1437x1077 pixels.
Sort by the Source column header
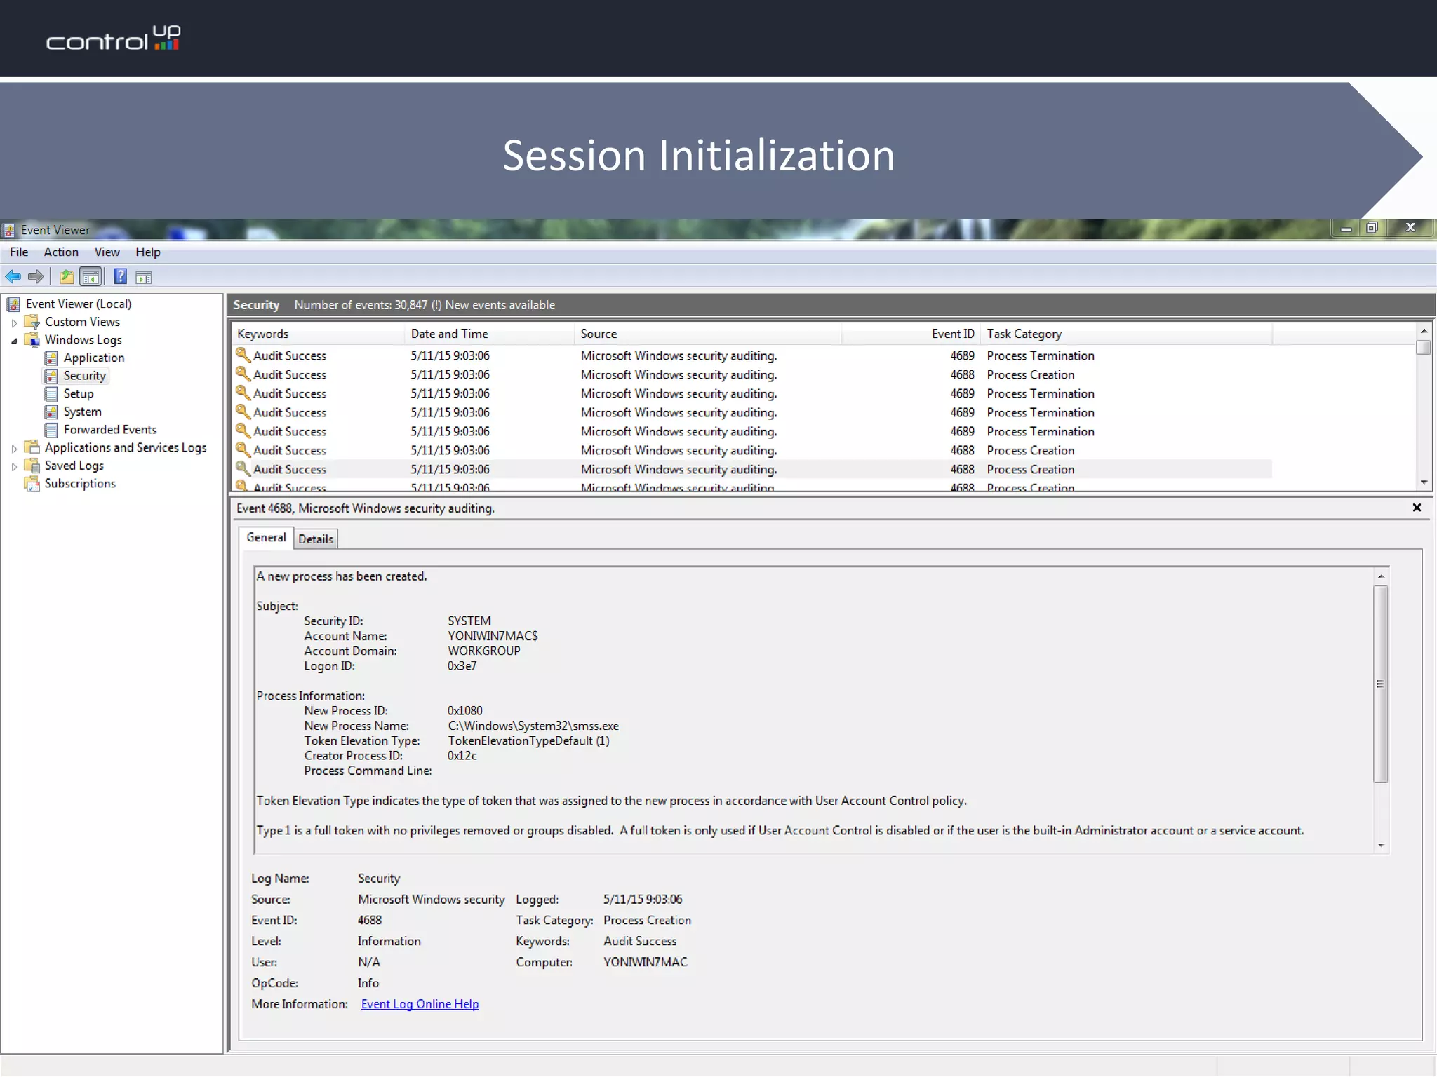707,334
